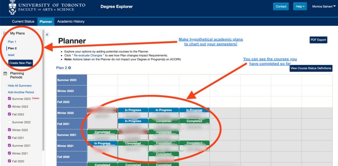Click the Planning Periods calendar icon
The image size is (338, 166).
click(5, 74)
